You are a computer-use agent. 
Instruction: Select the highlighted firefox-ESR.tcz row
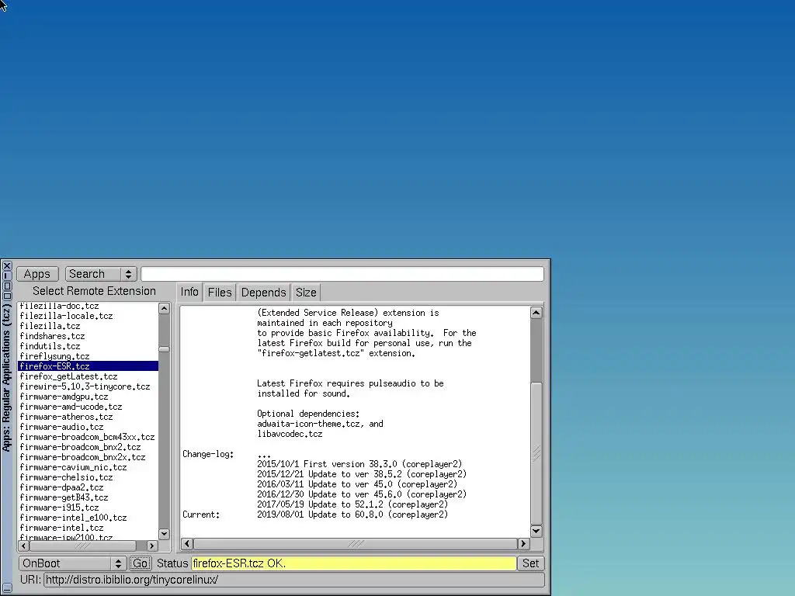(88, 366)
